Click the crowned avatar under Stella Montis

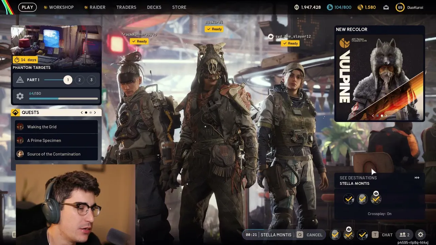[376, 199]
